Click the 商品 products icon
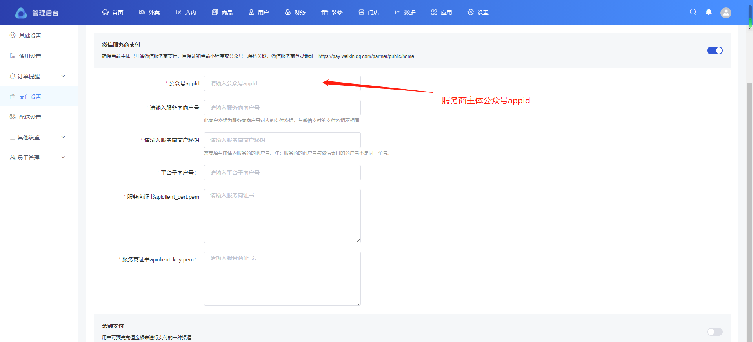Viewport: 753px width, 342px height. (215, 12)
